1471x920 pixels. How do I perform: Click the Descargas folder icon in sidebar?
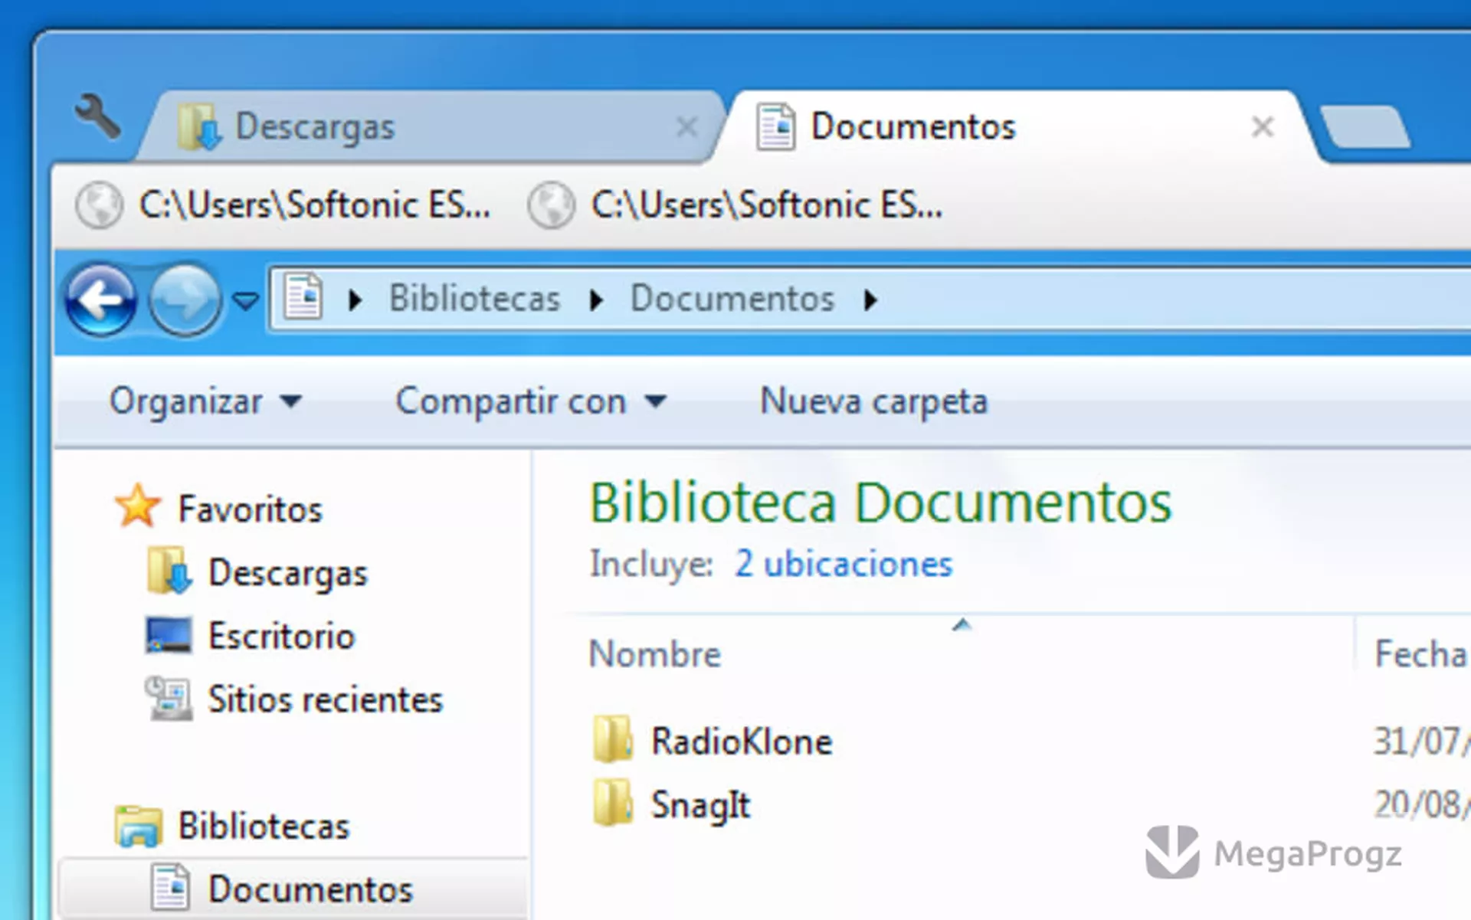pyautogui.click(x=168, y=571)
